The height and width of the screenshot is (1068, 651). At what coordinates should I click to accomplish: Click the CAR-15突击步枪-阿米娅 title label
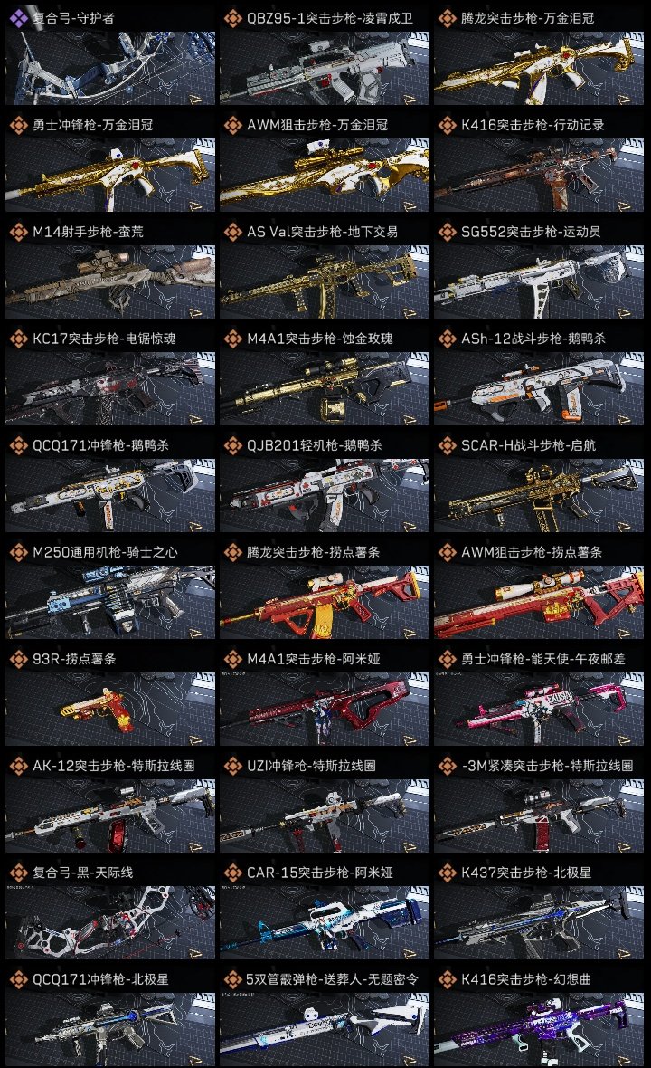pyautogui.click(x=320, y=873)
